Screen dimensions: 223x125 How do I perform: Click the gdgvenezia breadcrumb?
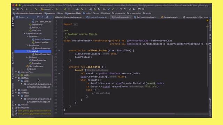(118, 13)
